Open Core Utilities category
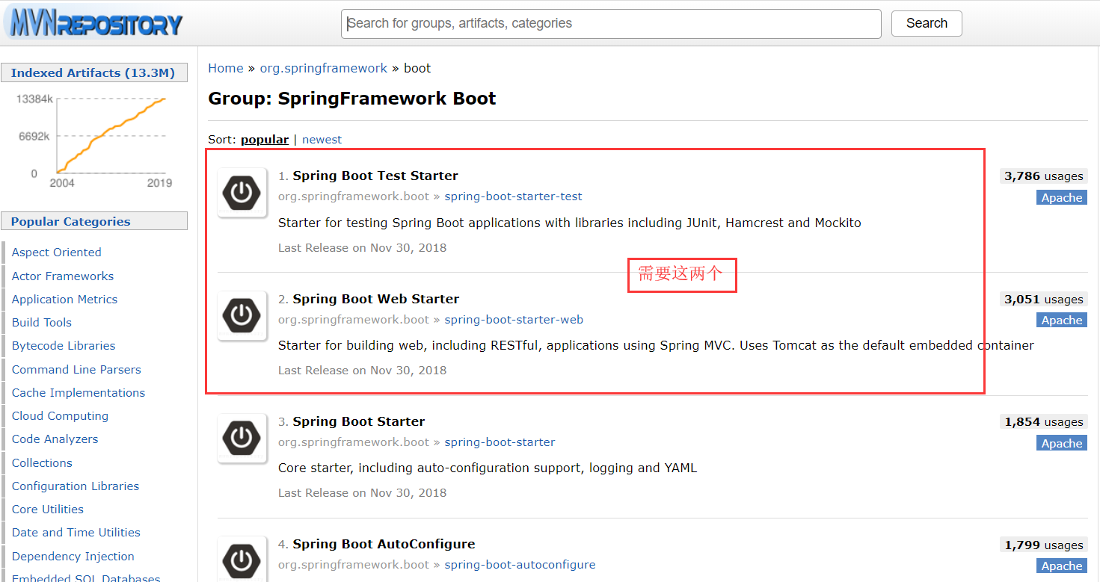This screenshot has width=1100, height=582. click(48, 509)
